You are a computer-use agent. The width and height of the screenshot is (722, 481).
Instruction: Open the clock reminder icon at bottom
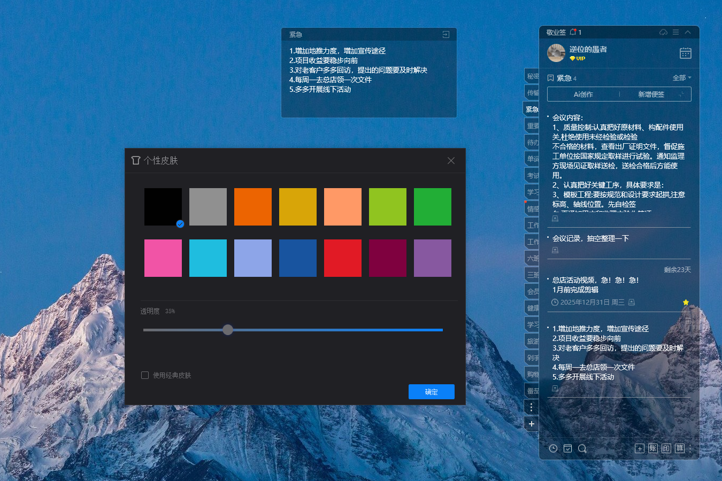pos(554,448)
